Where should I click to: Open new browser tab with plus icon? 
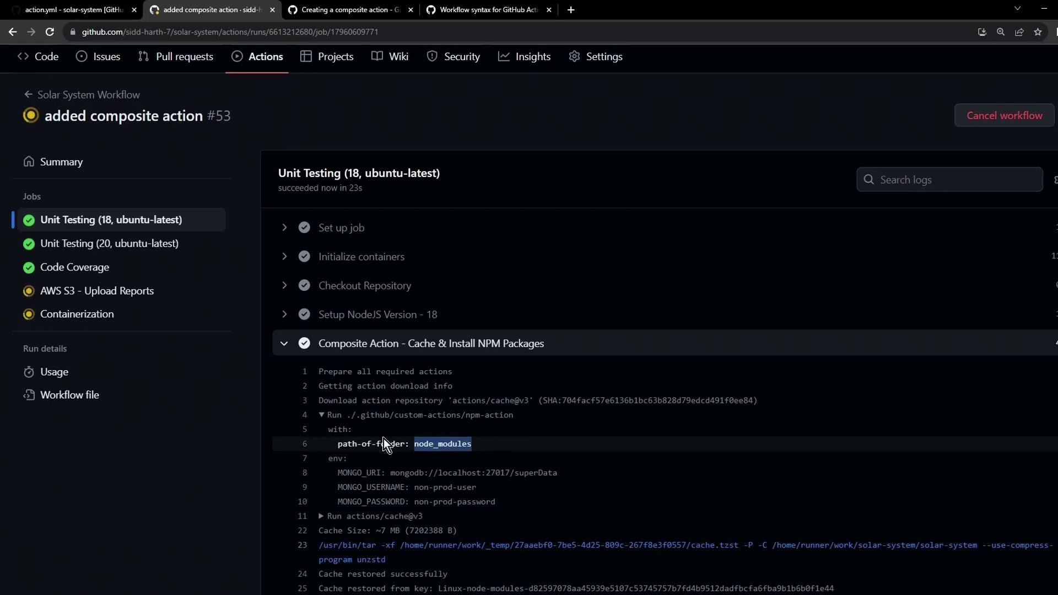point(571,10)
